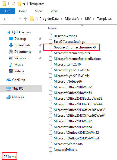The image size is (117, 160).
Task: Select the NetworkPrinters template file
Action: coord(65,150)
